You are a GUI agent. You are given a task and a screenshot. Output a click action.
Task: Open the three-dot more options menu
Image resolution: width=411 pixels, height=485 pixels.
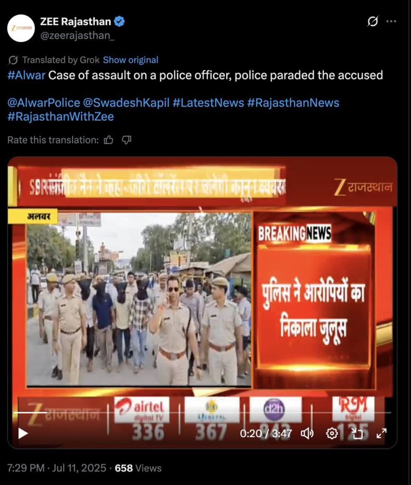pos(391,21)
